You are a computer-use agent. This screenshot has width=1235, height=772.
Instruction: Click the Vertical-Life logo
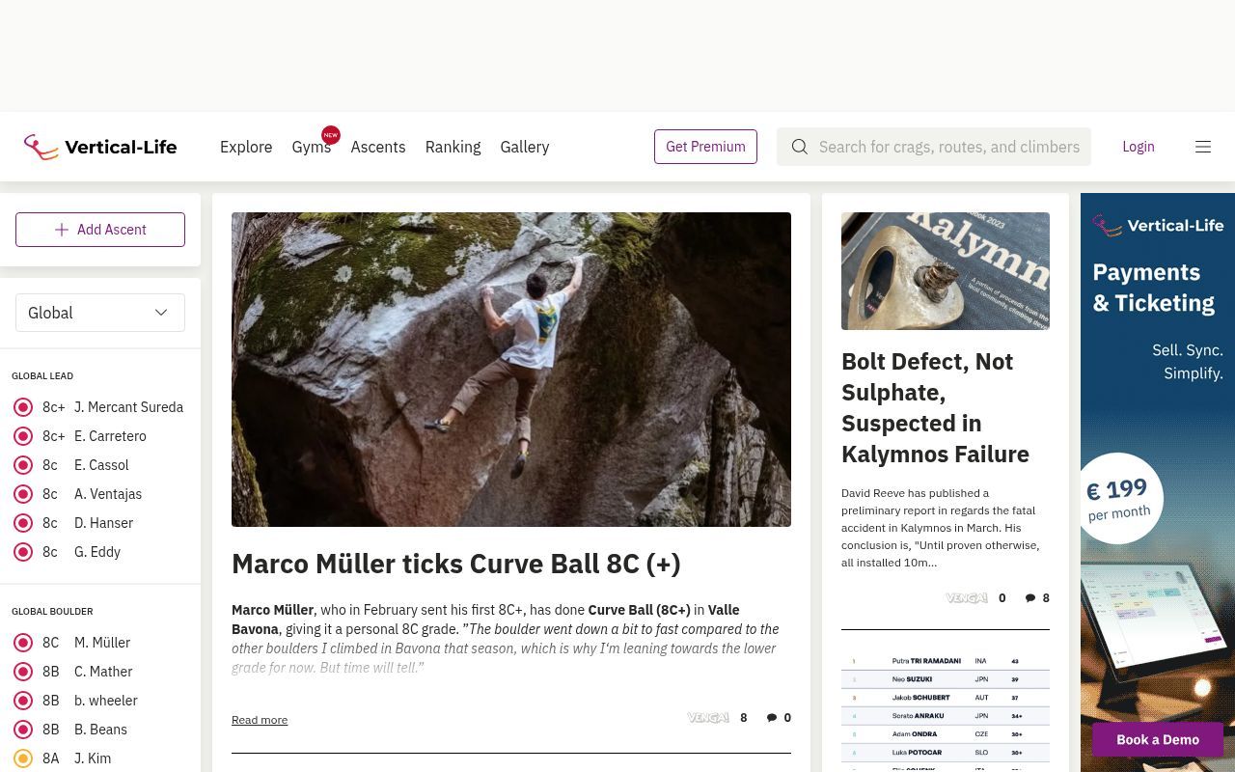[100, 147]
